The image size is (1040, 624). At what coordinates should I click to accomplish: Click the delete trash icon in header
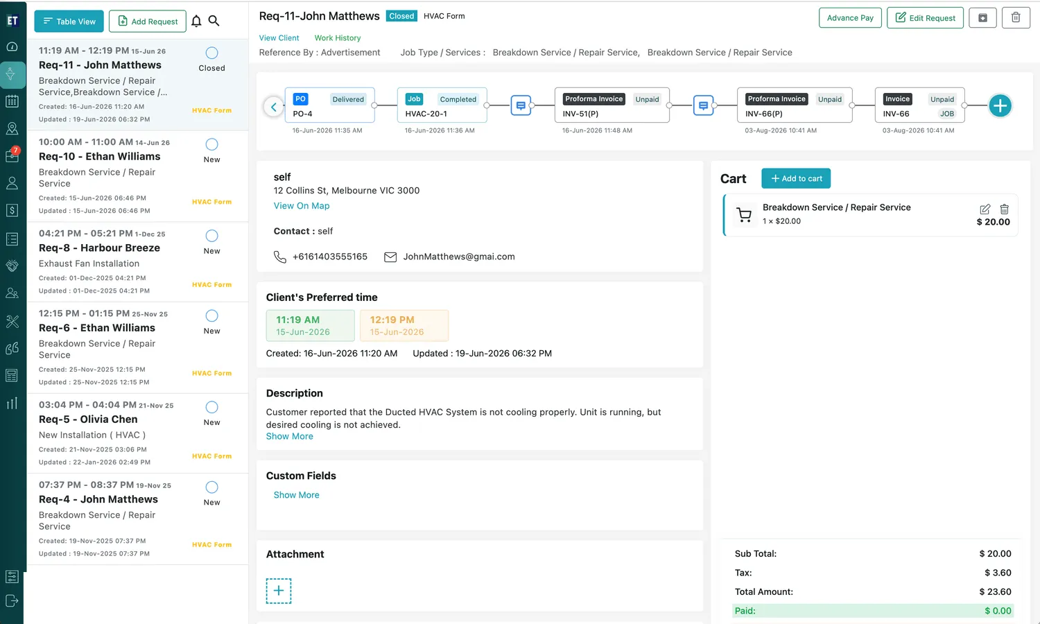tap(1016, 17)
